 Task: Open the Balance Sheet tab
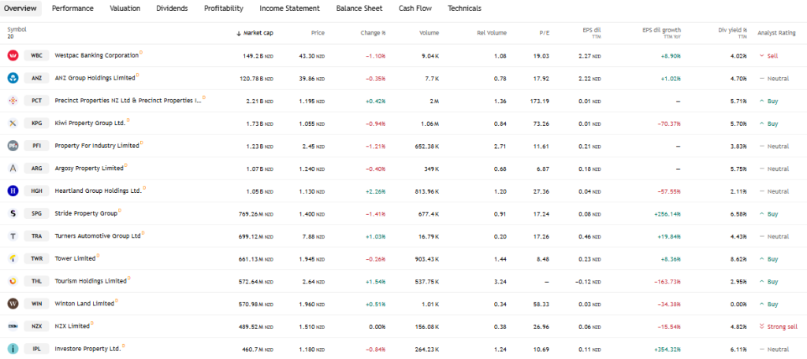[x=359, y=8]
